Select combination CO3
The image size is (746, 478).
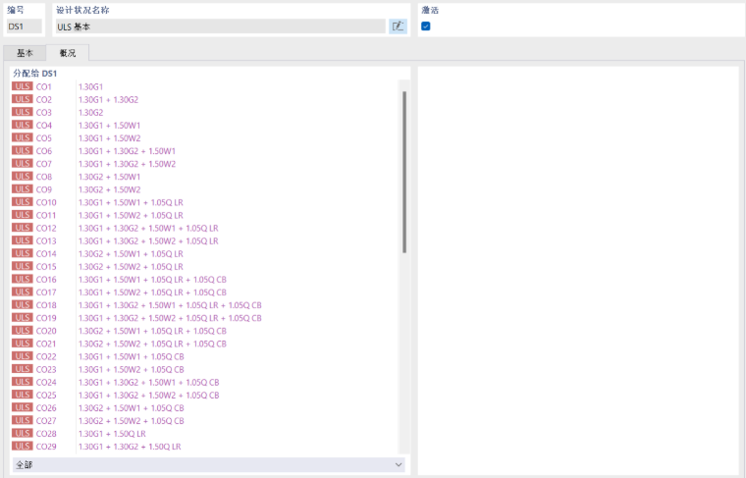204,112
